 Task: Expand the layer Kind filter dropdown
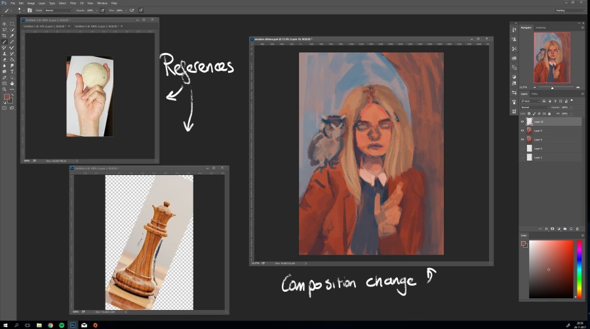[x=530, y=101]
